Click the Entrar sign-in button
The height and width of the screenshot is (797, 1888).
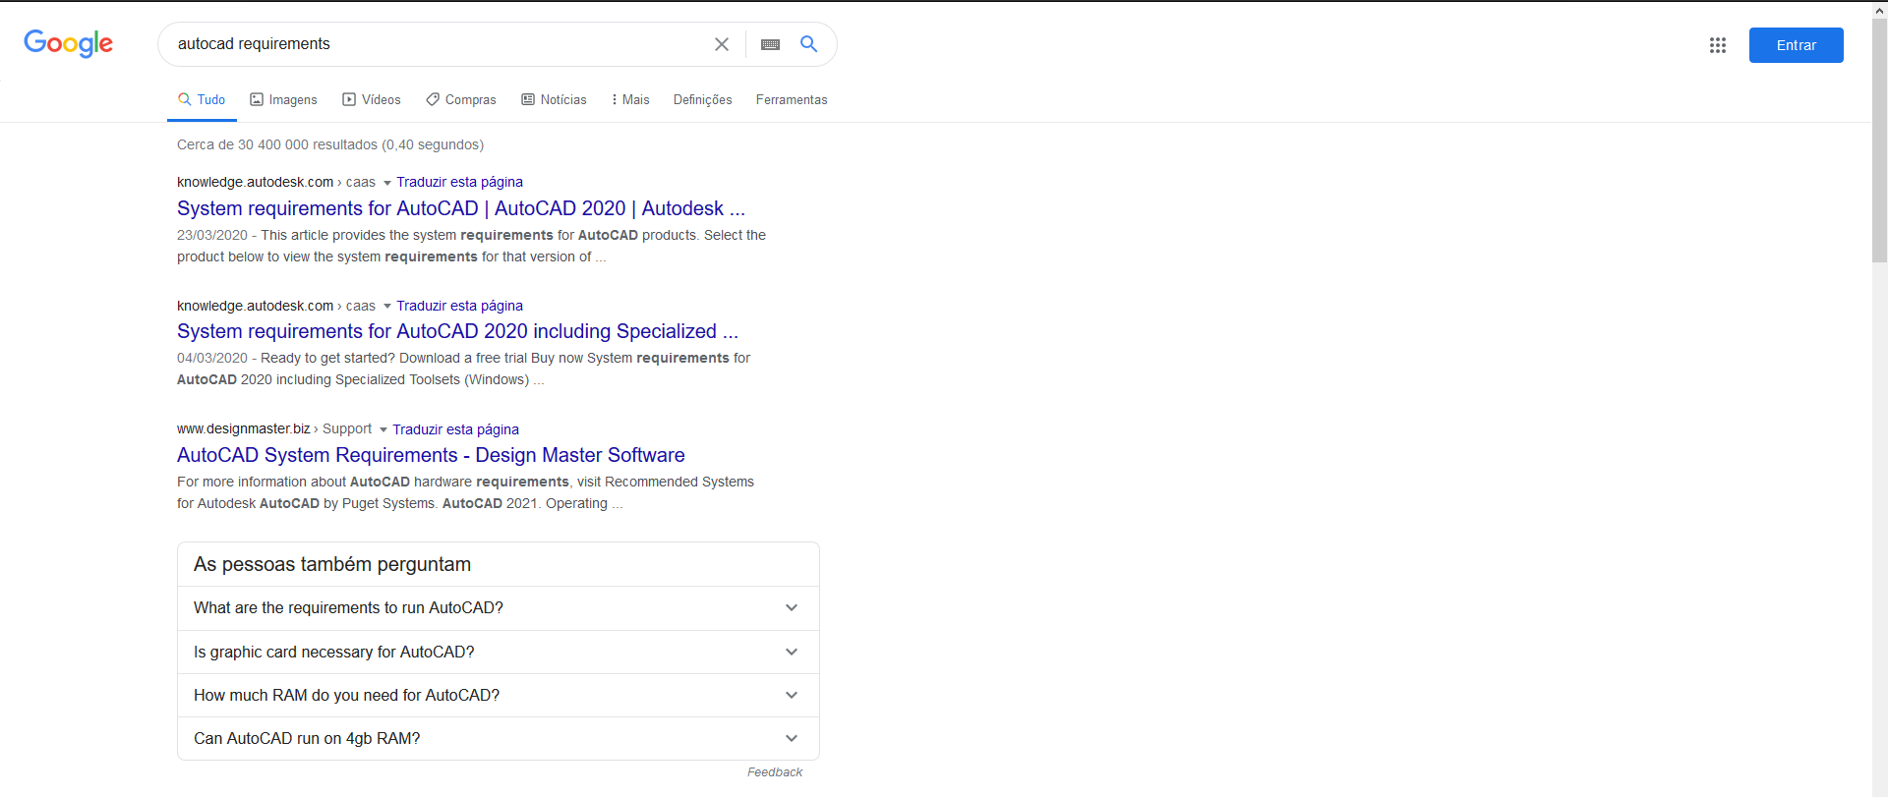pos(1796,45)
